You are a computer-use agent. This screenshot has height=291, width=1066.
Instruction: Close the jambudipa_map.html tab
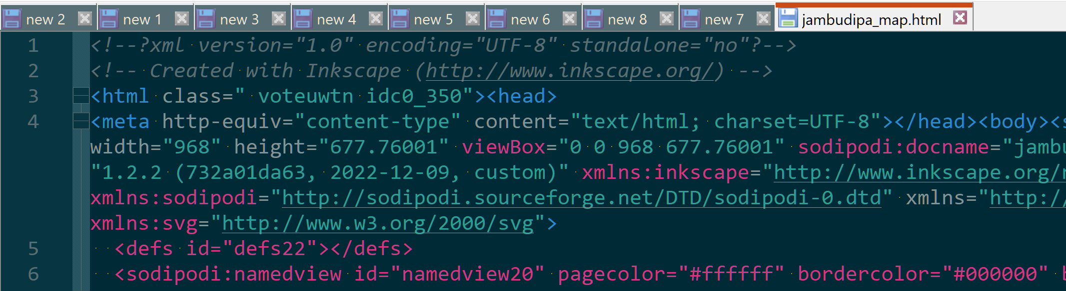point(960,18)
